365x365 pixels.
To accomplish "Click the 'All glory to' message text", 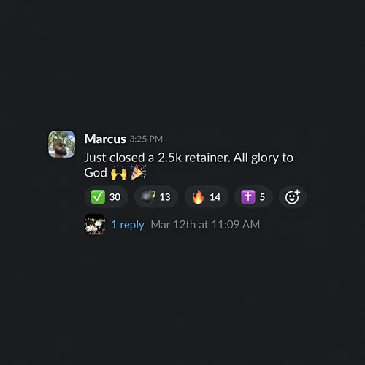I will coord(264,158).
